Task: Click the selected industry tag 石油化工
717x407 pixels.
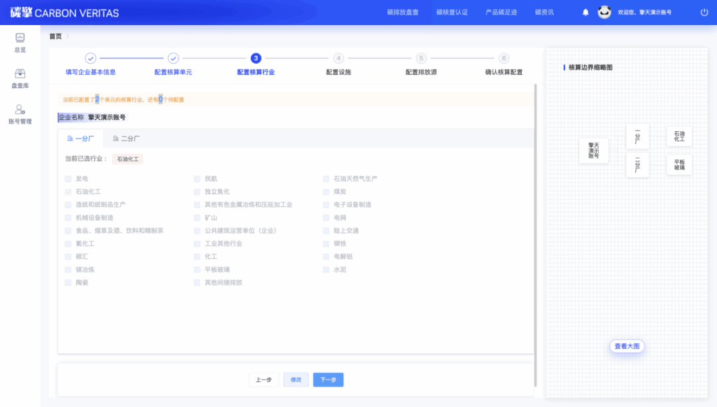Action: pos(127,159)
